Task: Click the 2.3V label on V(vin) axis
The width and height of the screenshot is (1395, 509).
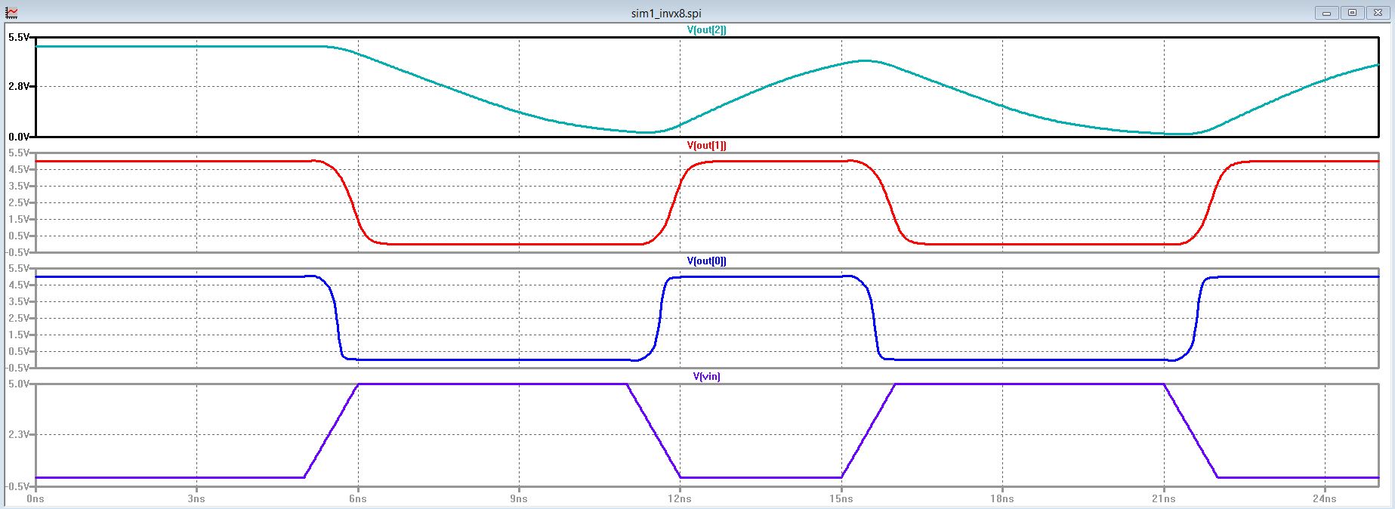Action: pos(18,435)
